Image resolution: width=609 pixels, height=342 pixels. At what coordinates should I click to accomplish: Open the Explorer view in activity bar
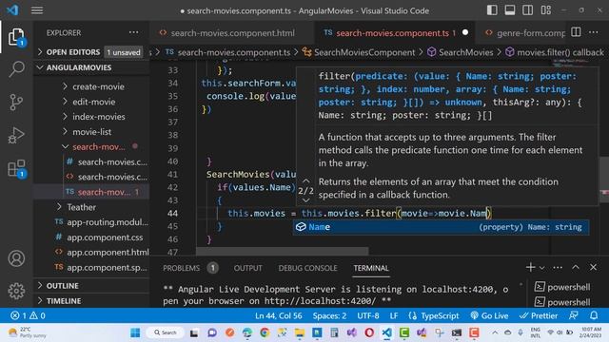pyautogui.click(x=16, y=37)
